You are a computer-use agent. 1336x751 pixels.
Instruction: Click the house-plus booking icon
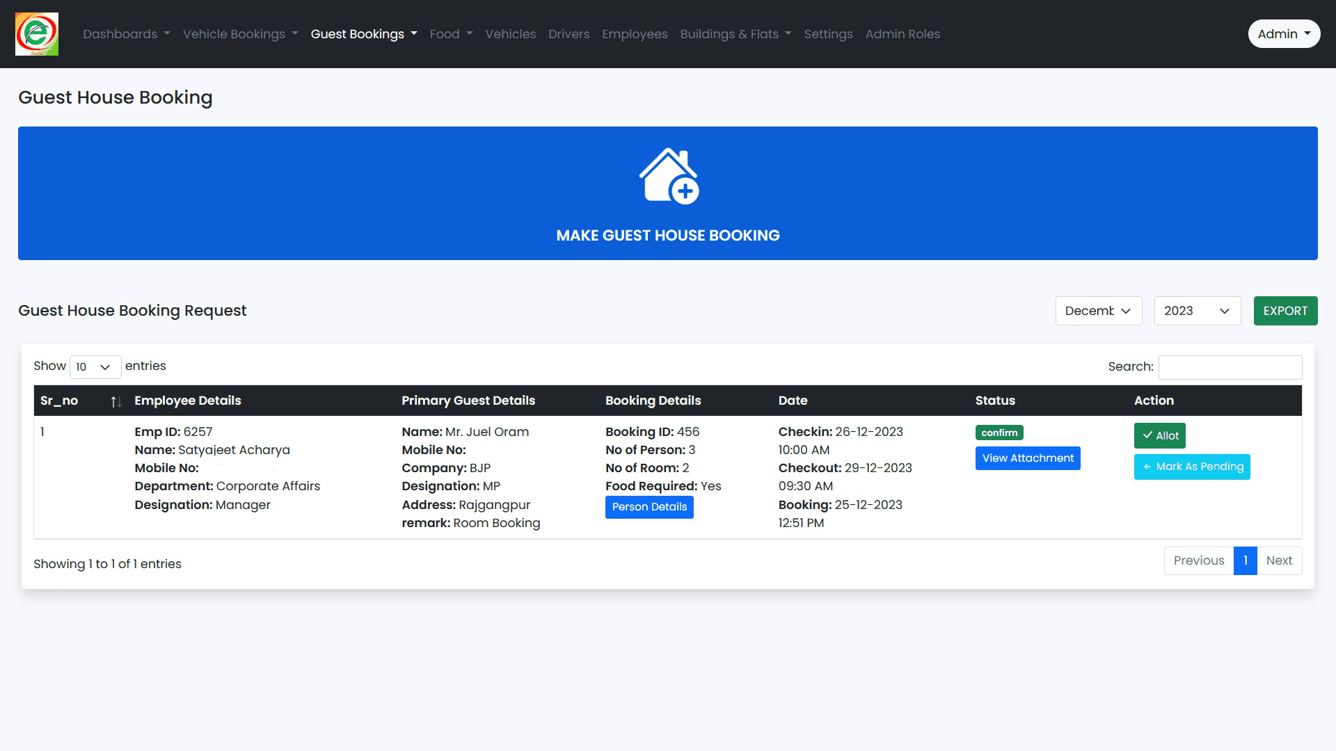(x=668, y=176)
